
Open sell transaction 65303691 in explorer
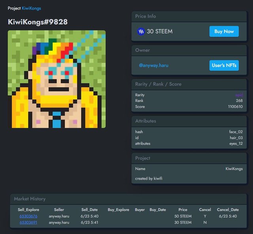point(28,223)
